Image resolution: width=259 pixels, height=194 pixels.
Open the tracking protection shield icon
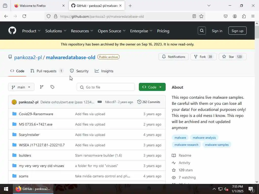[48, 16]
